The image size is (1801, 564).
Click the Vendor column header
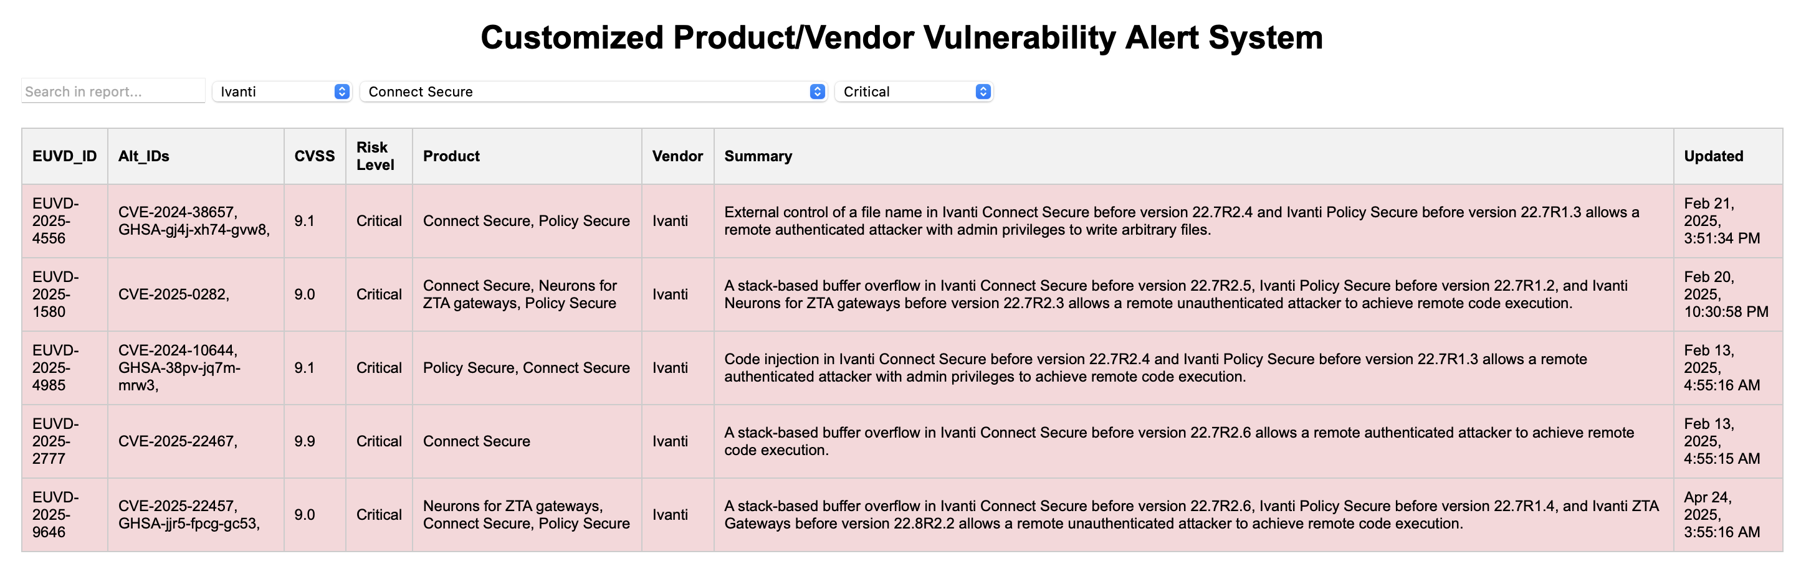[x=677, y=156]
